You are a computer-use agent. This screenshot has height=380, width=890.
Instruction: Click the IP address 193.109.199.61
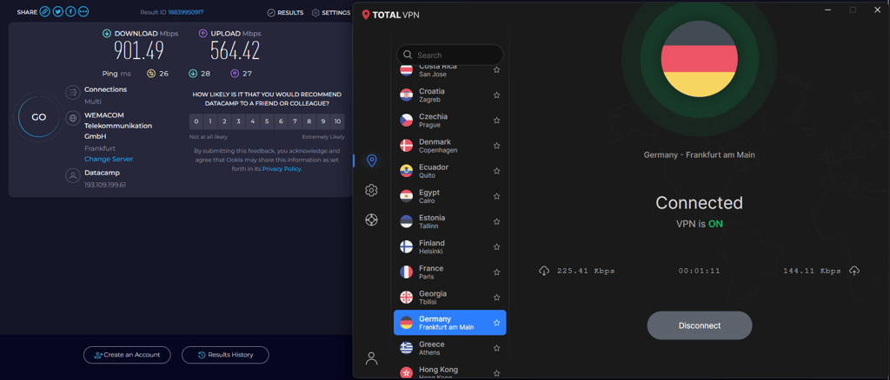(x=105, y=185)
